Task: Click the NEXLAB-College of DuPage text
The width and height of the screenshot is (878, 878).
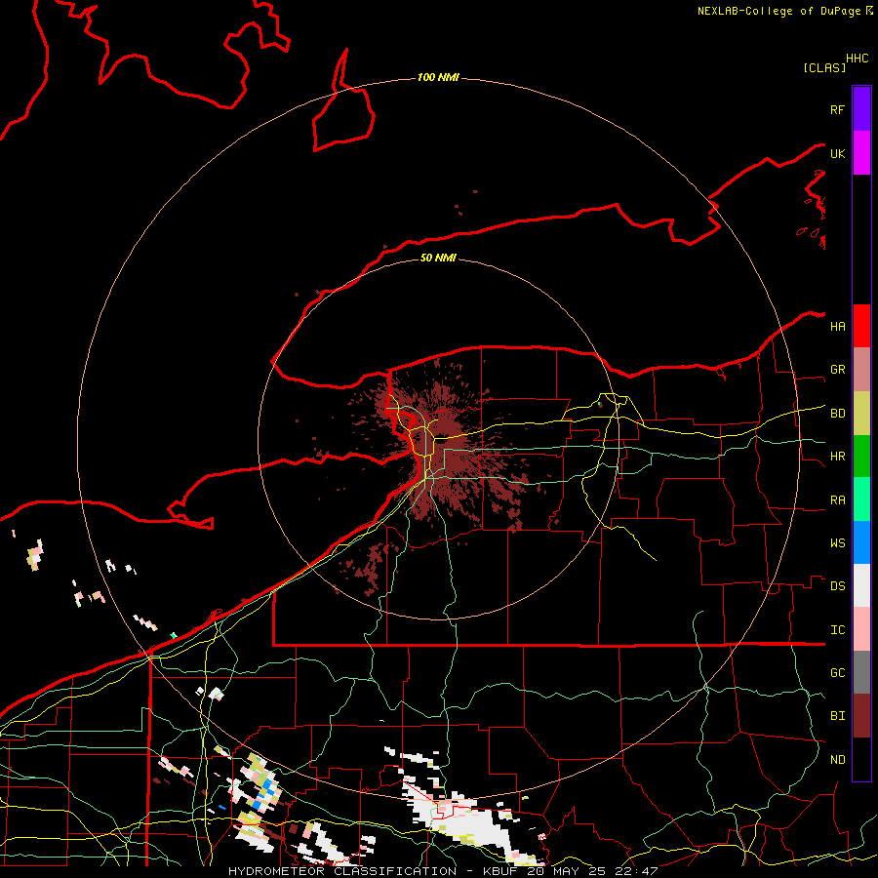Action: tap(778, 11)
